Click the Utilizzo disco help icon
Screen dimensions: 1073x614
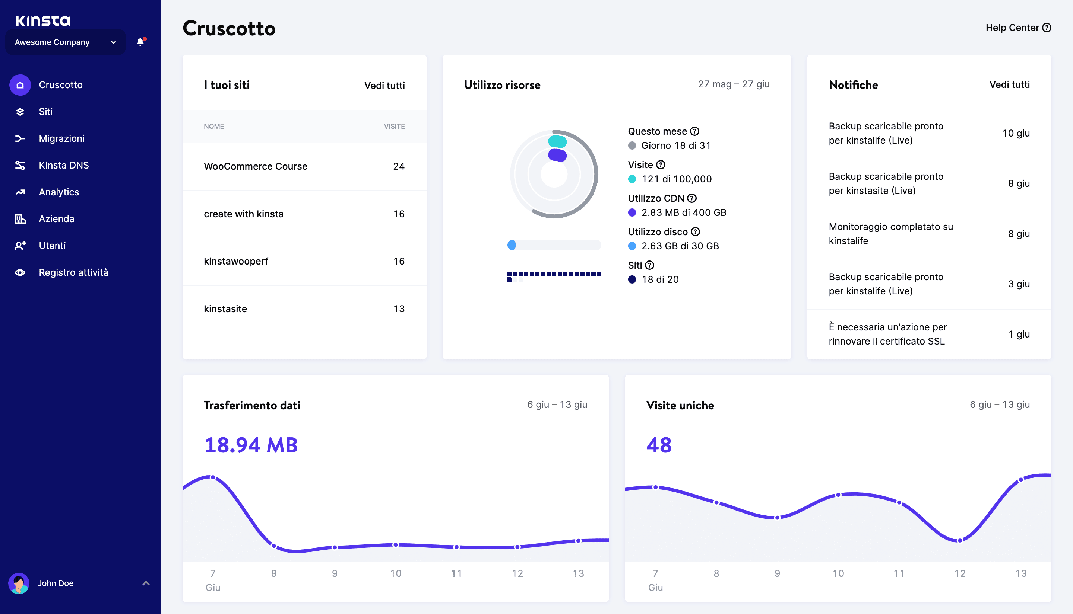695,231
